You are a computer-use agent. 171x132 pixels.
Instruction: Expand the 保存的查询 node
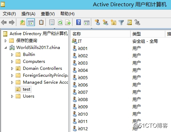[x=6, y=41]
